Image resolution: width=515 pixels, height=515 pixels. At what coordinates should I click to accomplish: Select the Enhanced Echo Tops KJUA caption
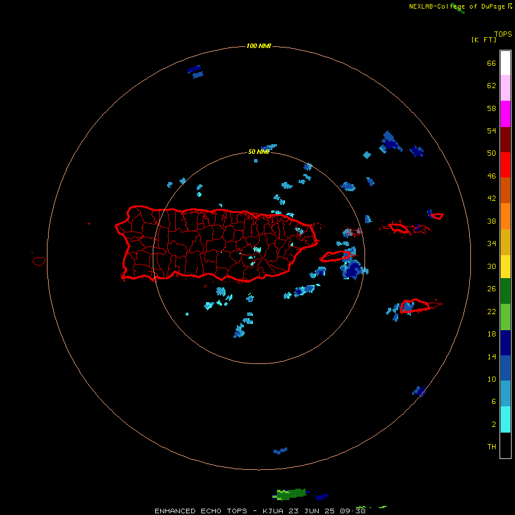[x=260, y=511]
